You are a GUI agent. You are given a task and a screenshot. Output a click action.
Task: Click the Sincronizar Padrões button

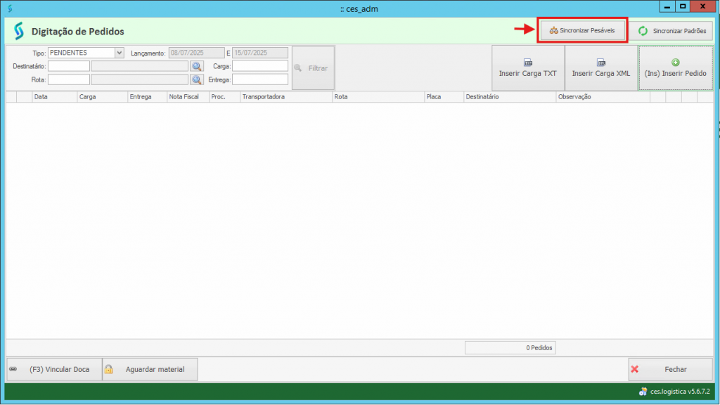pos(672,31)
